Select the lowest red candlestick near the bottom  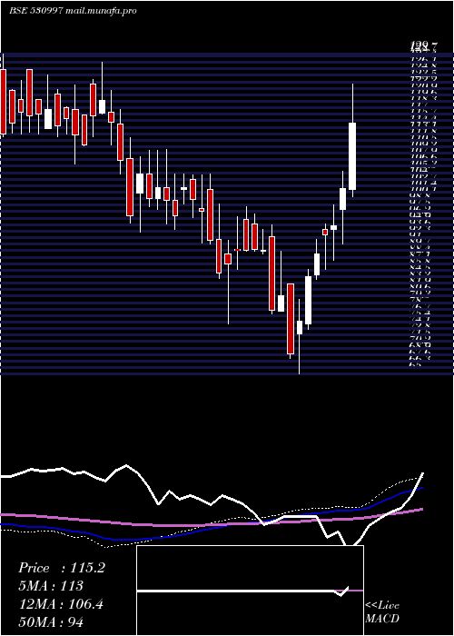291,319
